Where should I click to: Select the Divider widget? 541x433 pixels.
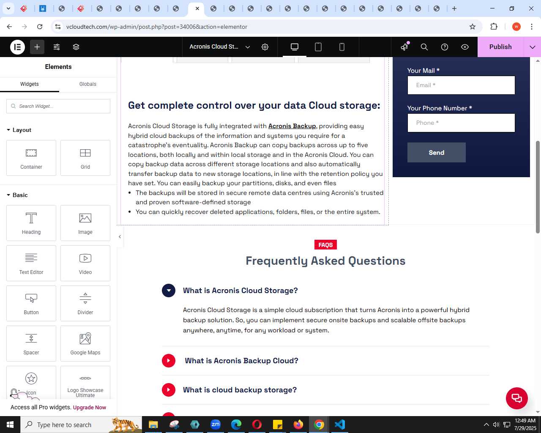[x=85, y=304]
